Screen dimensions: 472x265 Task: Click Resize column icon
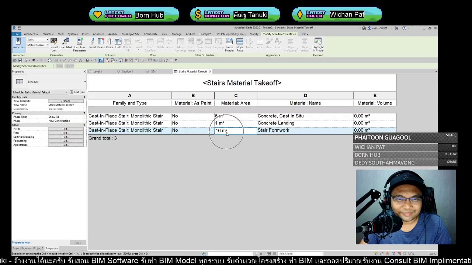pos(110,43)
